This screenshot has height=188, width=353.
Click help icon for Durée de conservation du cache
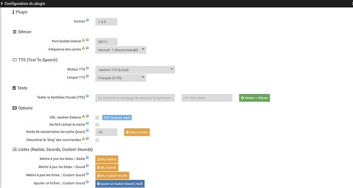[87, 130]
